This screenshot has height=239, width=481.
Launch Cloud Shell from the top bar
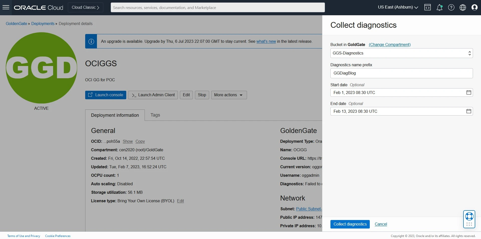pyautogui.click(x=428, y=7)
